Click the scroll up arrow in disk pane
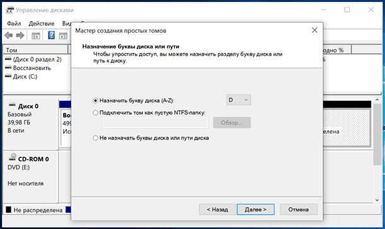 [377, 100]
